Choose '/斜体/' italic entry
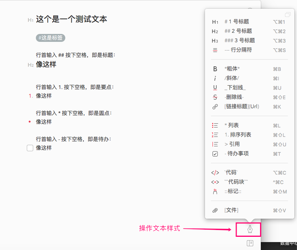This screenshot has height=250, width=297. point(232,78)
